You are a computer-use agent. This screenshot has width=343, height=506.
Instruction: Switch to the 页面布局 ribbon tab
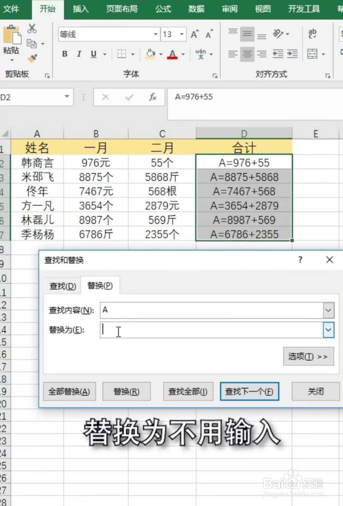click(122, 9)
